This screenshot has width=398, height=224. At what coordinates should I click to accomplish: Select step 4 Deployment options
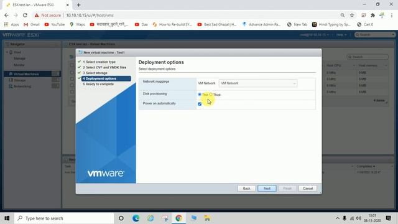106,78
